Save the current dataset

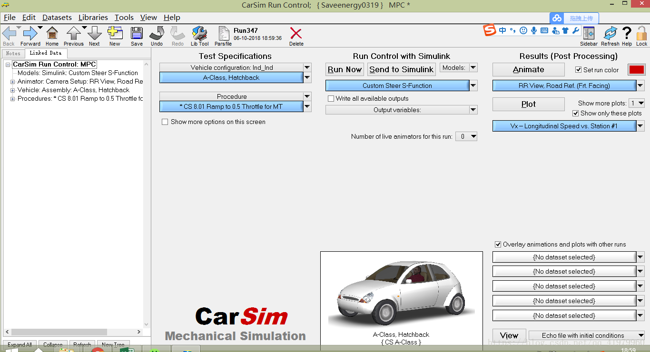point(137,34)
